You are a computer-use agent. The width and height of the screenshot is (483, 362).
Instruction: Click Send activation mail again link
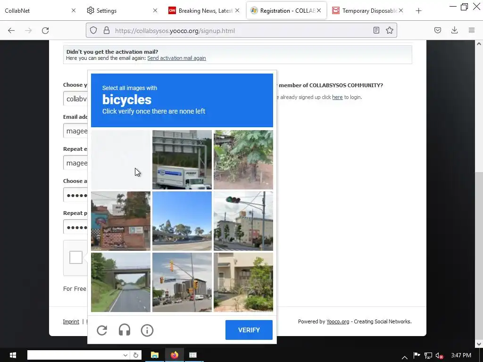click(176, 58)
